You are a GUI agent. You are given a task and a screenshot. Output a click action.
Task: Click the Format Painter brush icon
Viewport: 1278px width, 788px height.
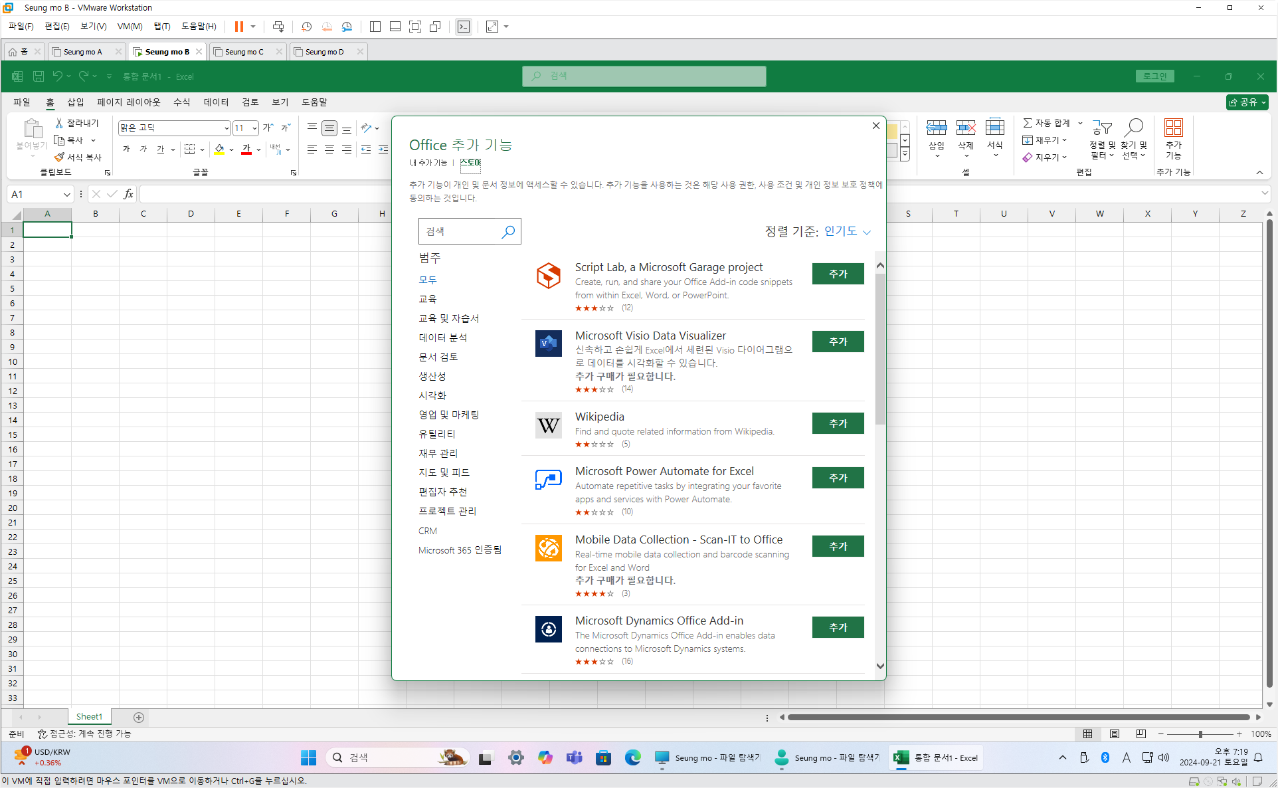[x=59, y=157]
